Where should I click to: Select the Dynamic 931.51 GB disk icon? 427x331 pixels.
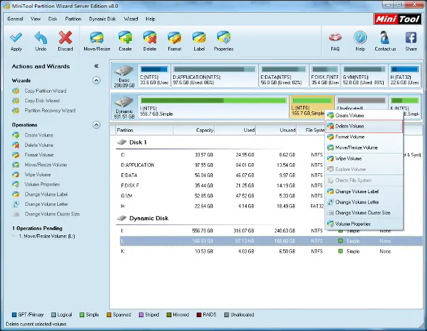[124, 107]
